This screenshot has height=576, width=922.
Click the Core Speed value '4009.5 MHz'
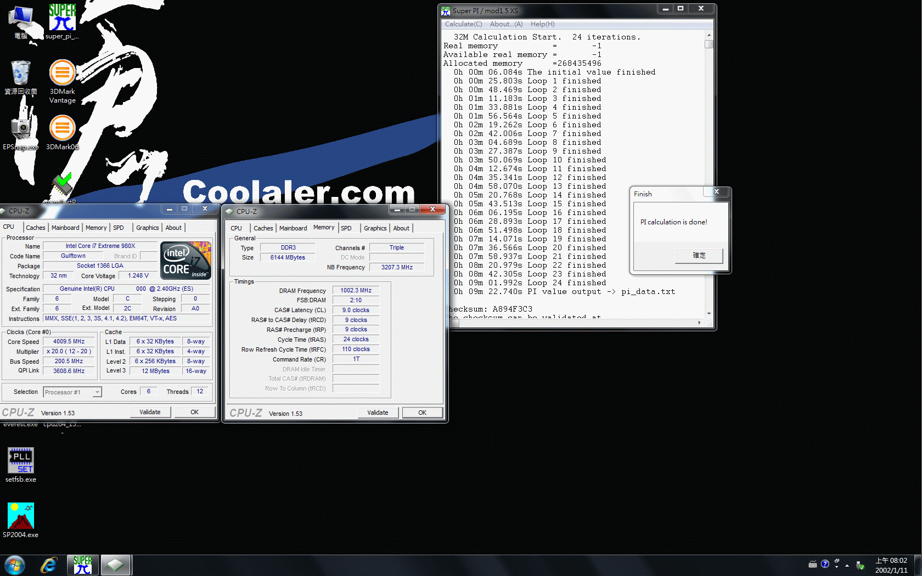coord(69,341)
